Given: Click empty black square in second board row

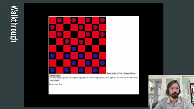Looking at the screenshot, I should pos(67,27).
